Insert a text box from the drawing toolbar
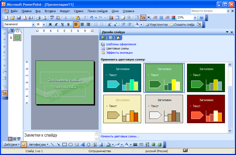This screenshot has width=236, height=155. tap(77, 144)
